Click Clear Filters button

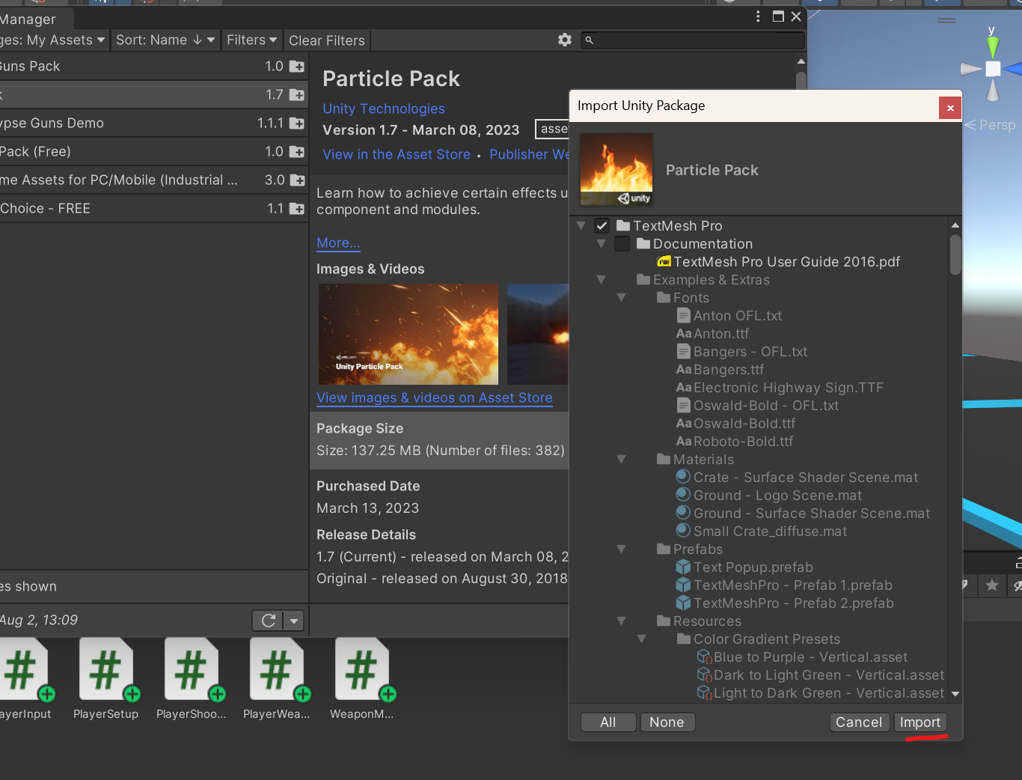(x=327, y=40)
